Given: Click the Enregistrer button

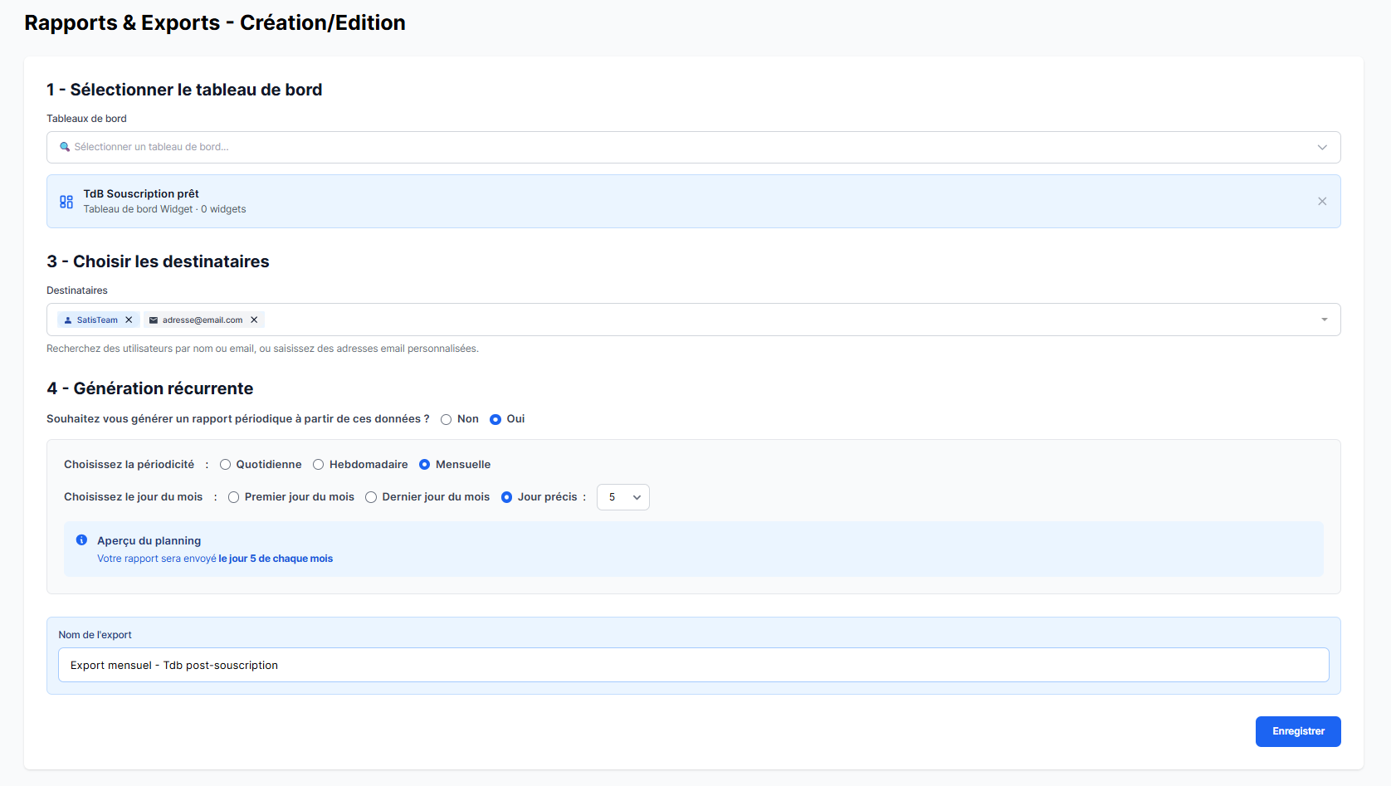Looking at the screenshot, I should [1297, 731].
